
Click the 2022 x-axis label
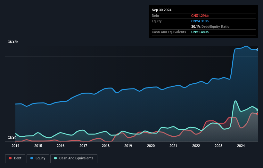[196, 146]
